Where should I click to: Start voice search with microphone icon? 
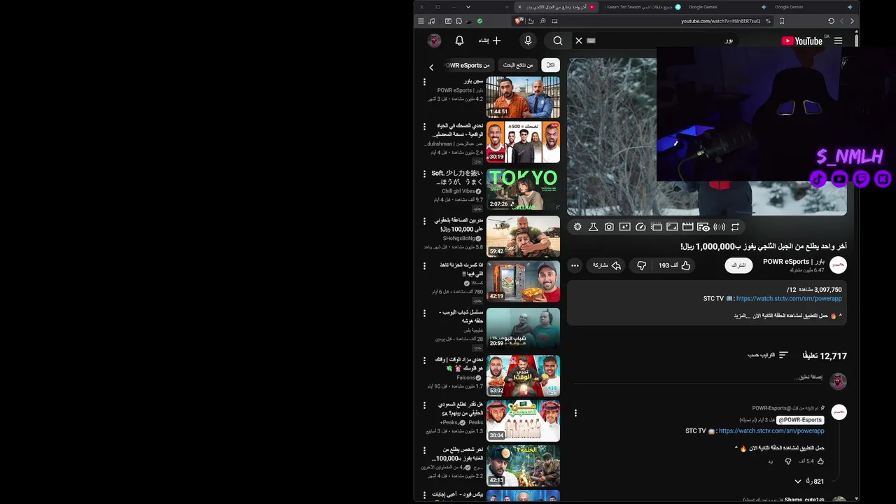528,41
